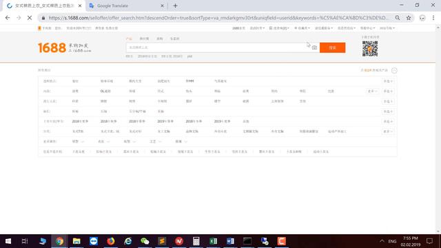Open the Calculator taskbar icon
Screen dimensions: 441x248
tap(196, 241)
